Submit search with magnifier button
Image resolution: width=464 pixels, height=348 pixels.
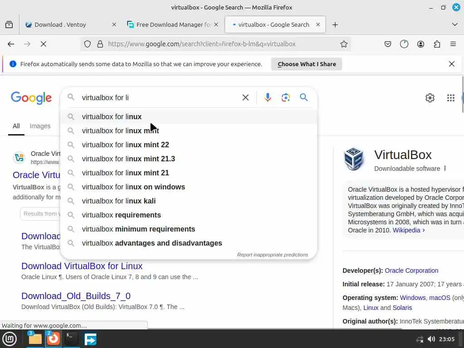tap(304, 97)
